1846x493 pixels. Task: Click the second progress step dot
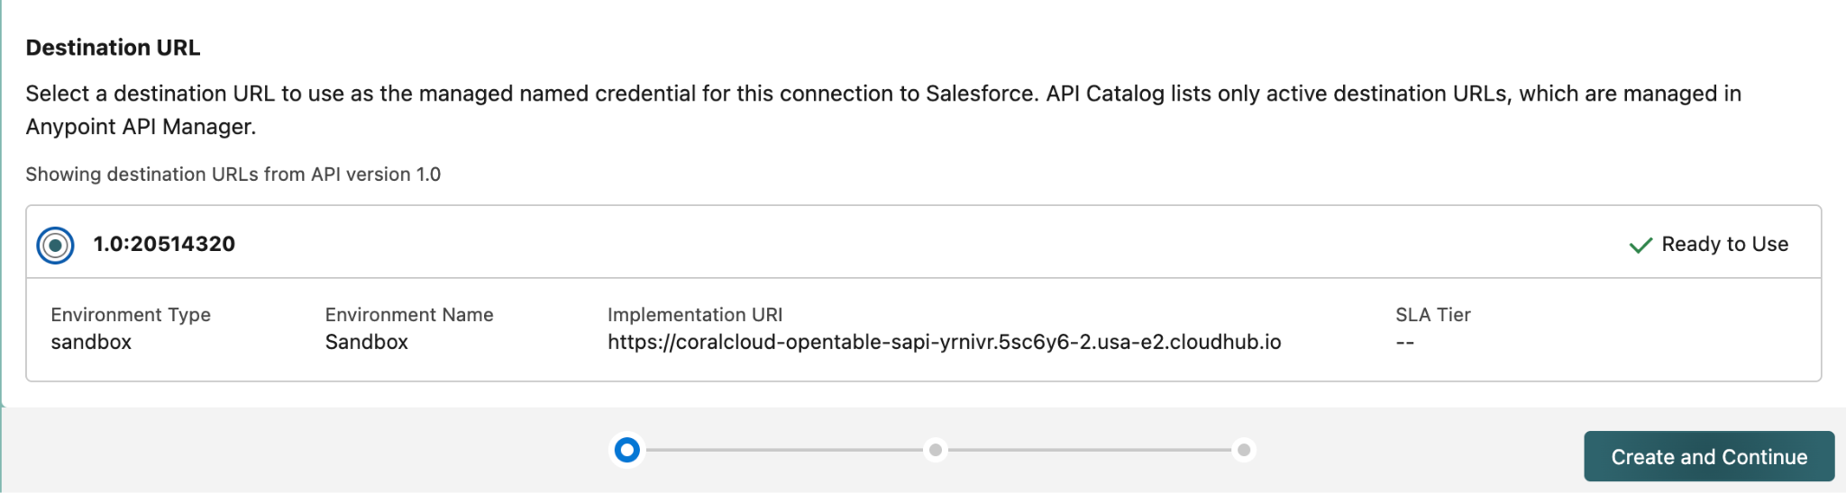point(936,449)
